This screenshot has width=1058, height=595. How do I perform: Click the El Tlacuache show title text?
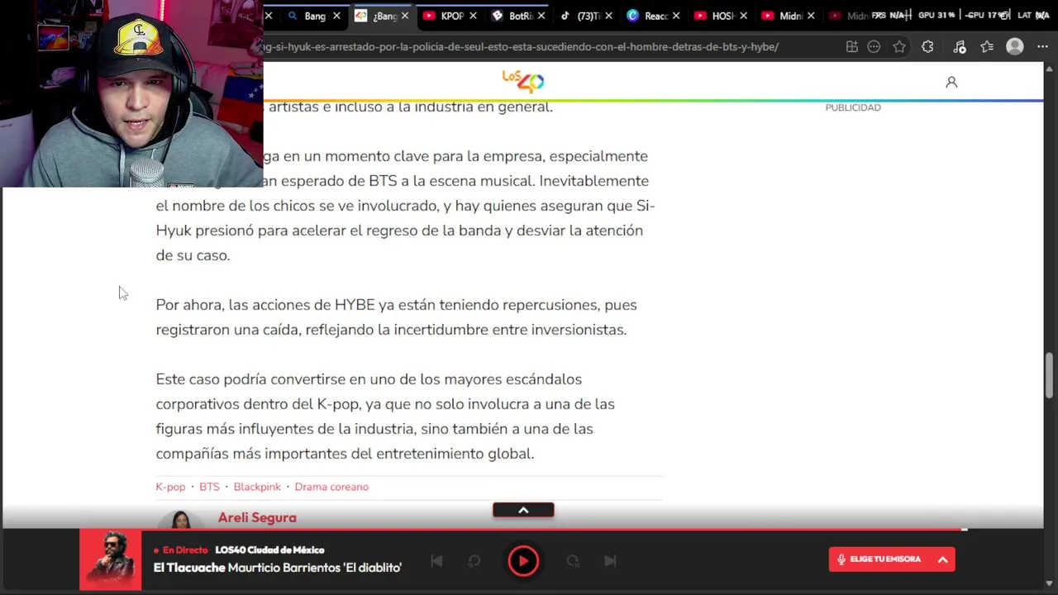278,568
